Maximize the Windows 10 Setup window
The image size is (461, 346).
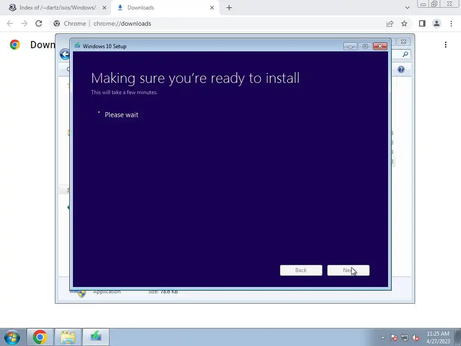click(x=365, y=46)
